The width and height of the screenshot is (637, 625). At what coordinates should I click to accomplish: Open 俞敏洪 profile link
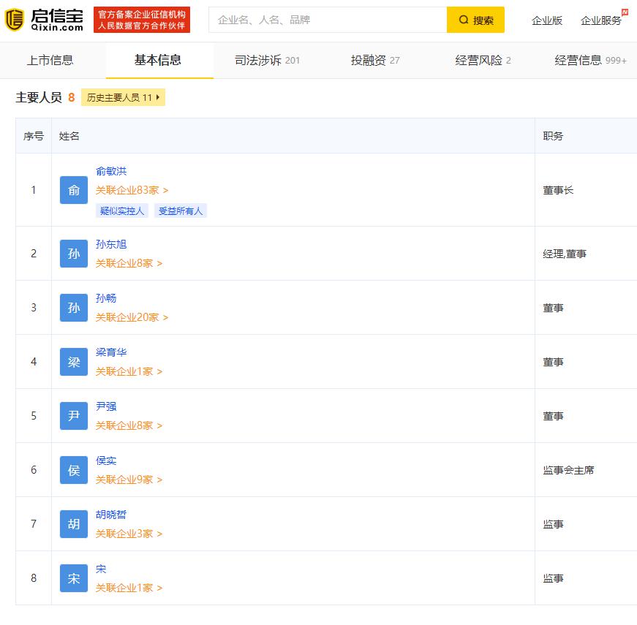click(111, 171)
